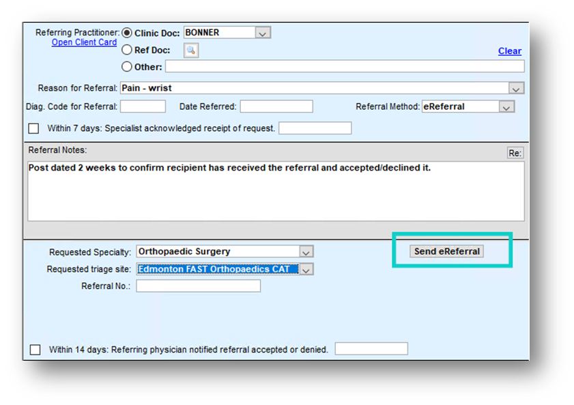Expand the Reason for Referral dropdown
The height and width of the screenshot is (405, 574).
pos(517,89)
